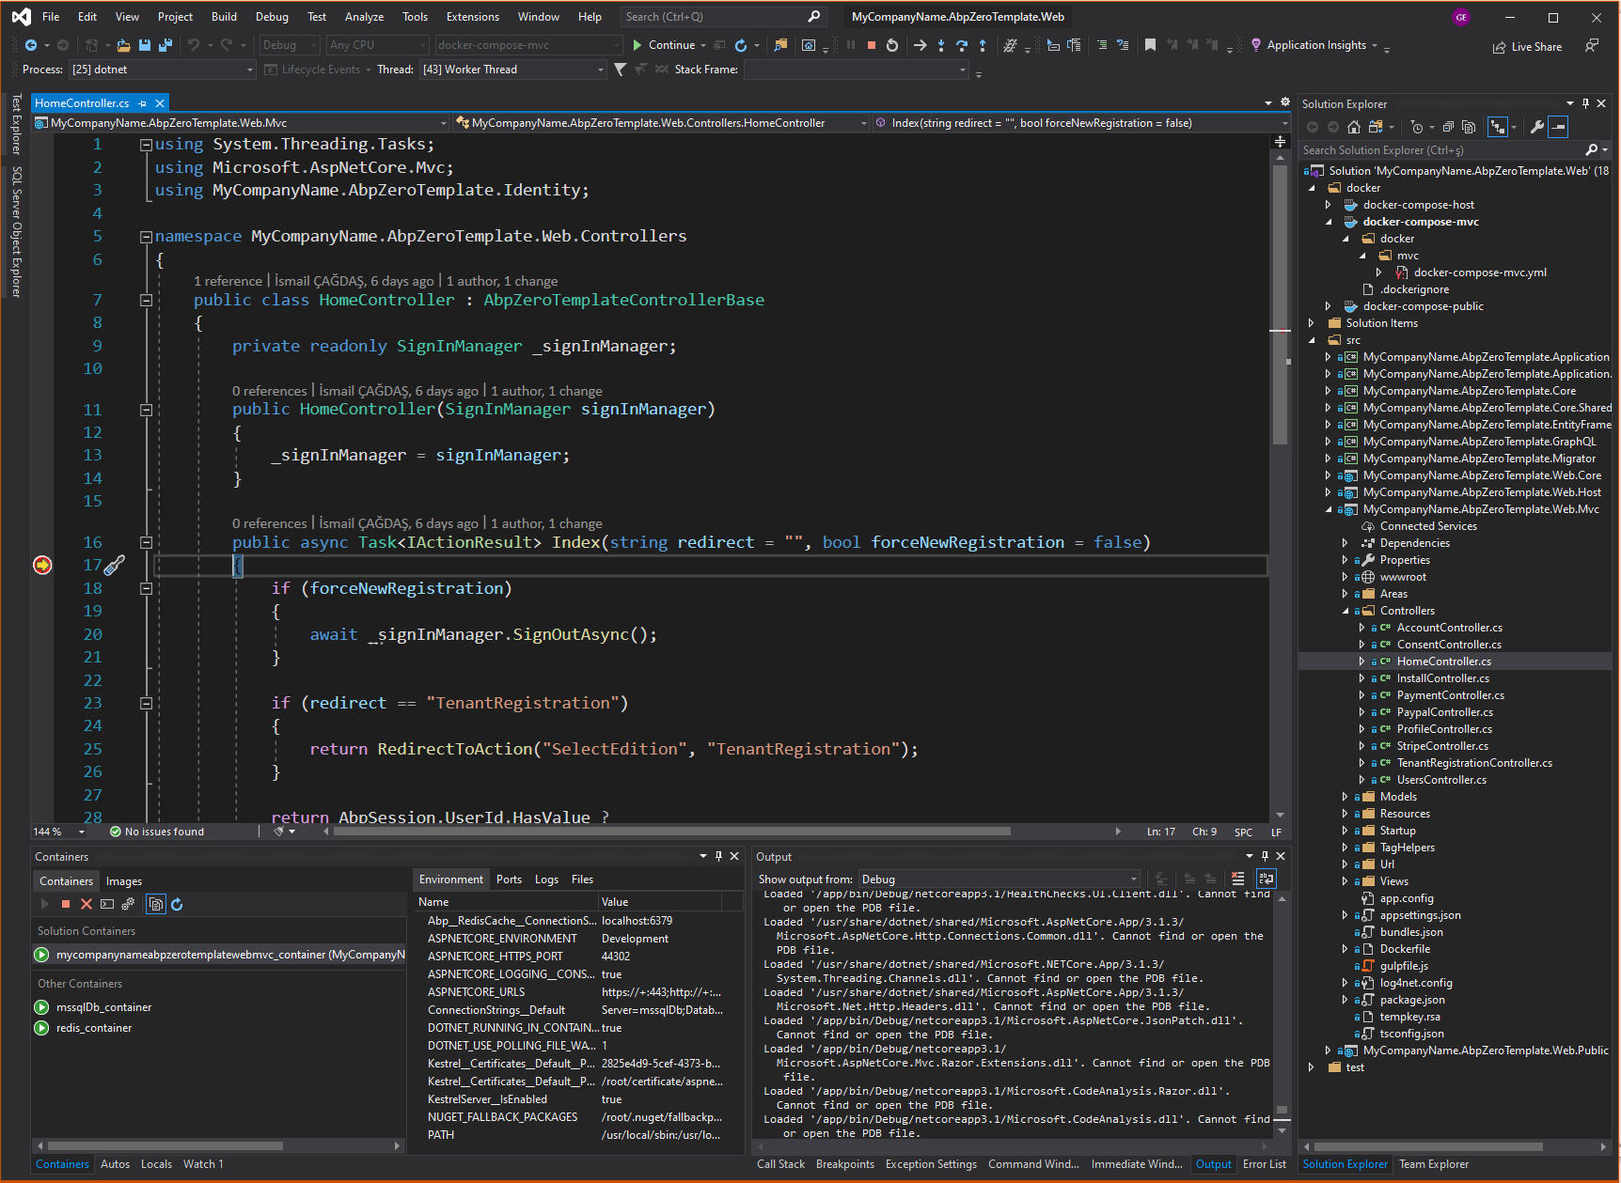
Task: Click the red Stop Debugging button
Action: pos(872,45)
